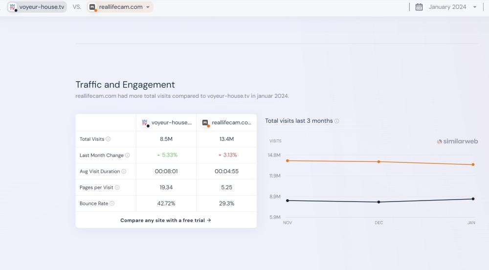
Task: Click the Similarweb logo on the chart
Action: pyautogui.click(x=457, y=141)
